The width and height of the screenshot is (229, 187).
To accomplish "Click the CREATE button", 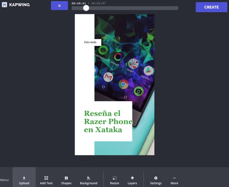I will click(211, 7).
